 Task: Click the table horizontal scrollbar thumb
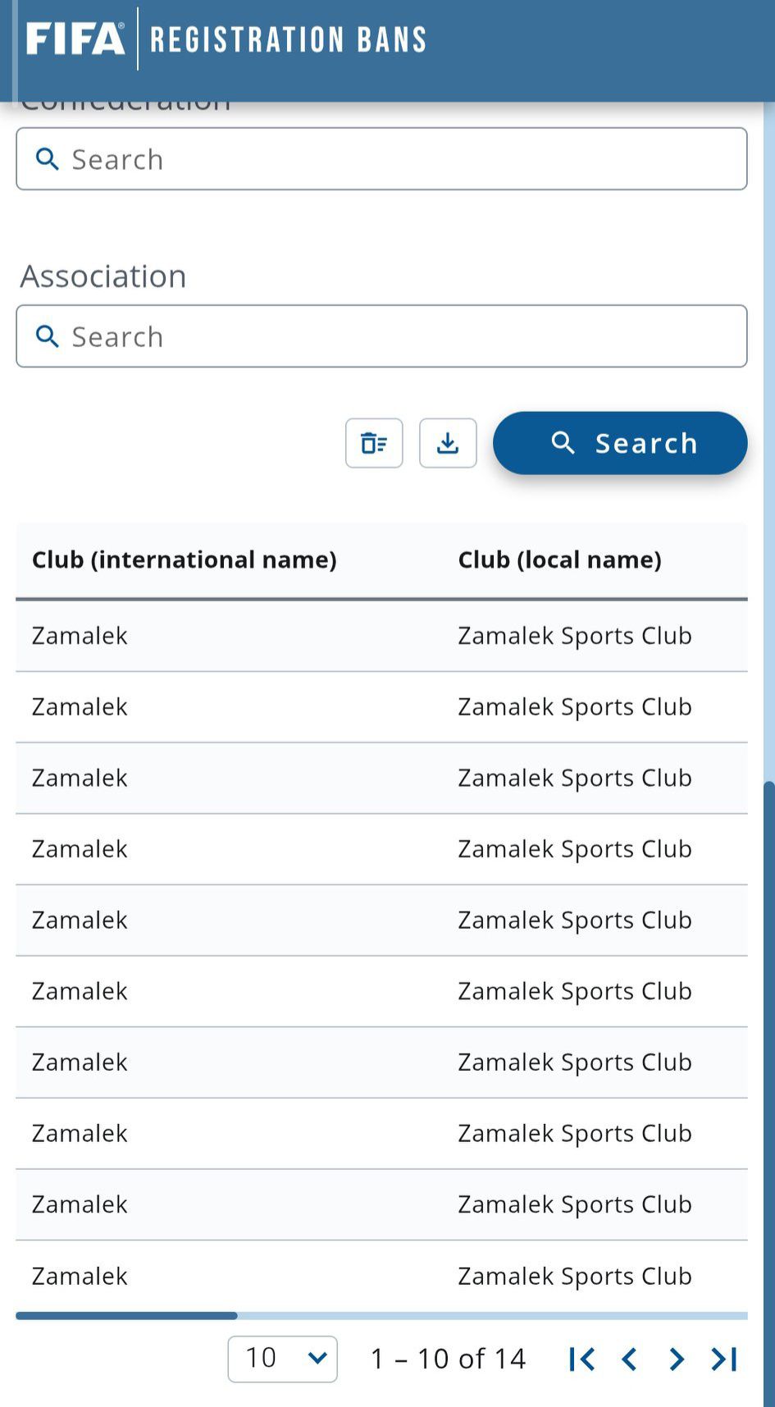pos(126,1316)
